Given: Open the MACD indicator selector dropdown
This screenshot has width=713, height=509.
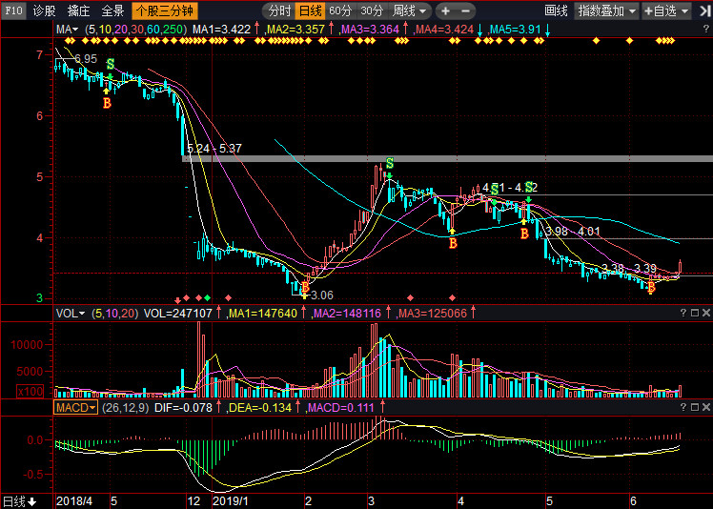Looking at the screenshot, I should tap(75, 407).
